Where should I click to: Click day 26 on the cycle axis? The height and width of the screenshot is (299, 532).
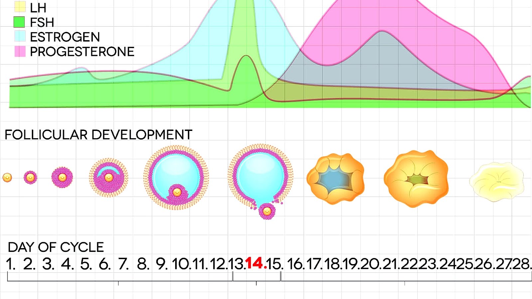[x=484, y=264]
